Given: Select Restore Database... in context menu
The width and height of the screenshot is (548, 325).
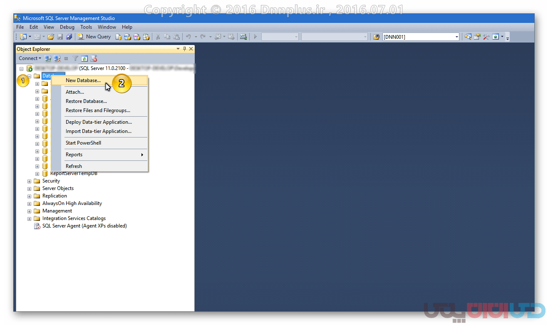Looking at the screenshot, I should (x=86, y=101).
